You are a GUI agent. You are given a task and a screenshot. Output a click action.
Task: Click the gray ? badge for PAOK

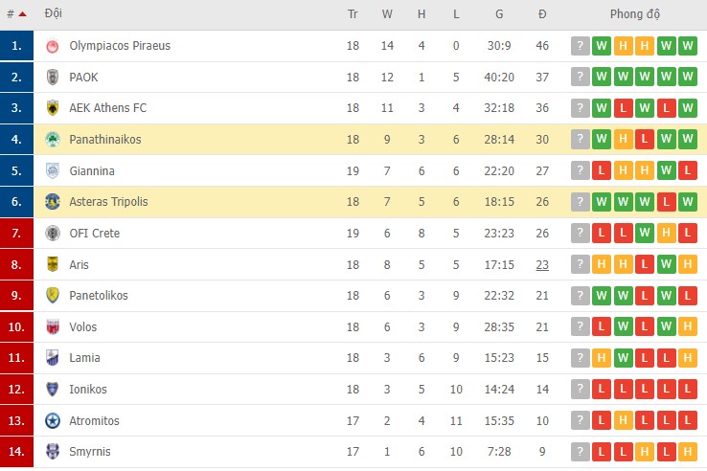point(580,77)
